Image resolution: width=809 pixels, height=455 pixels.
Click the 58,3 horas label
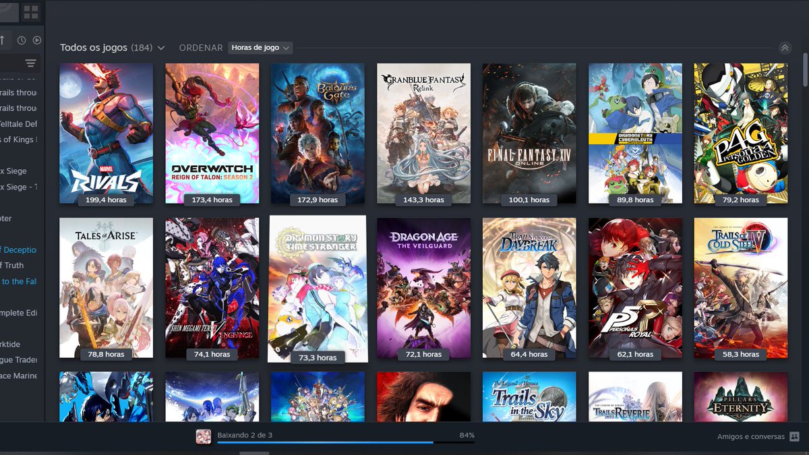coord(741,355)
